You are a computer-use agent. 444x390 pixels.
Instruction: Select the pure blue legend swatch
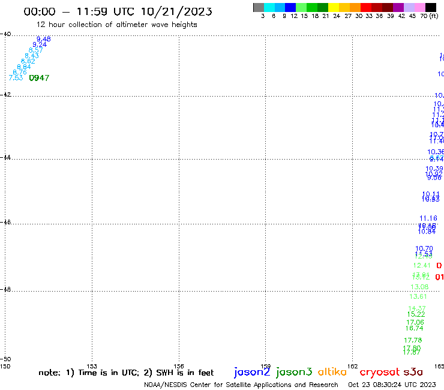(290, 7)
